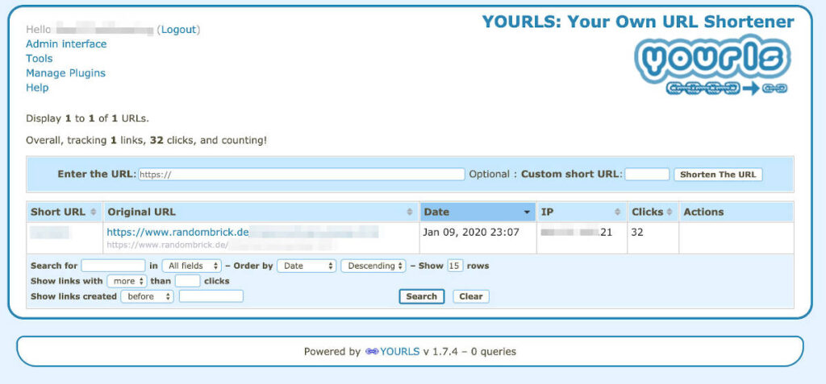Open the All fields search dropdown

pos(192,266)
